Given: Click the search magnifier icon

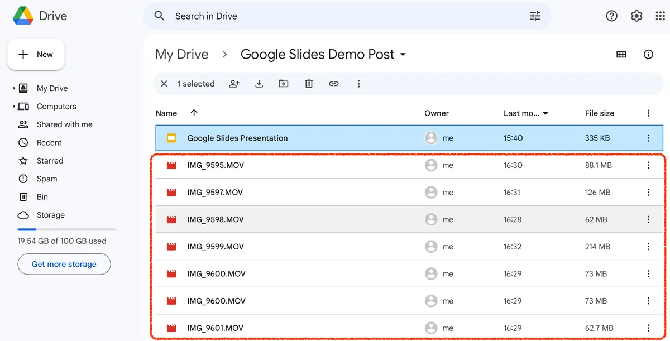Looking at the screenshot, I should [x=160, y=16].
